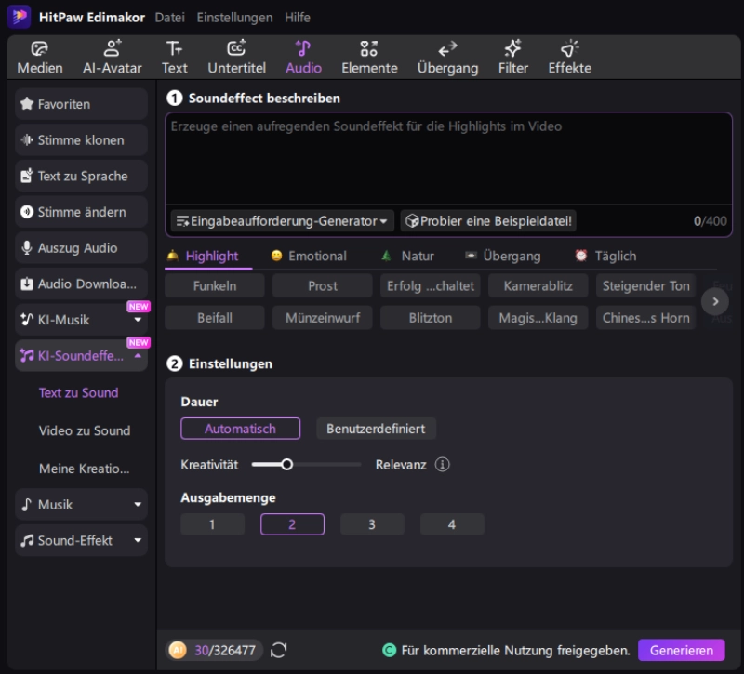Open Eingabeaufforderung-Generator dropdown
This screenshot has width=744, height=674.
click(x=282, y=221)
